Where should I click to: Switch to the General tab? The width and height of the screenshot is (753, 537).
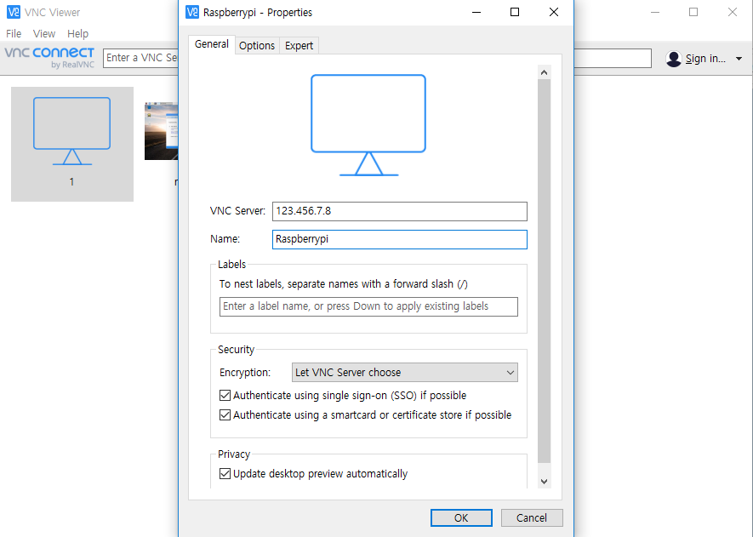click(x=211, y=44)
